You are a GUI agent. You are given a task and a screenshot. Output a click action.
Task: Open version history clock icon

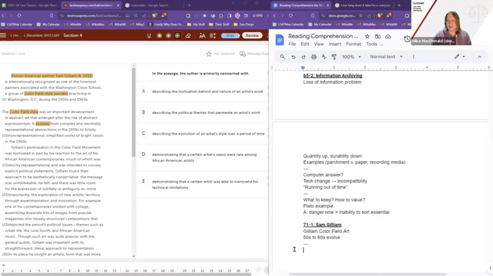407,39
